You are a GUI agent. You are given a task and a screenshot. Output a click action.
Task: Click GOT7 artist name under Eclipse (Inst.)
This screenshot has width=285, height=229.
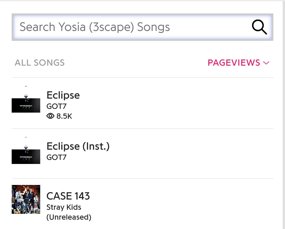pos(57,157)
